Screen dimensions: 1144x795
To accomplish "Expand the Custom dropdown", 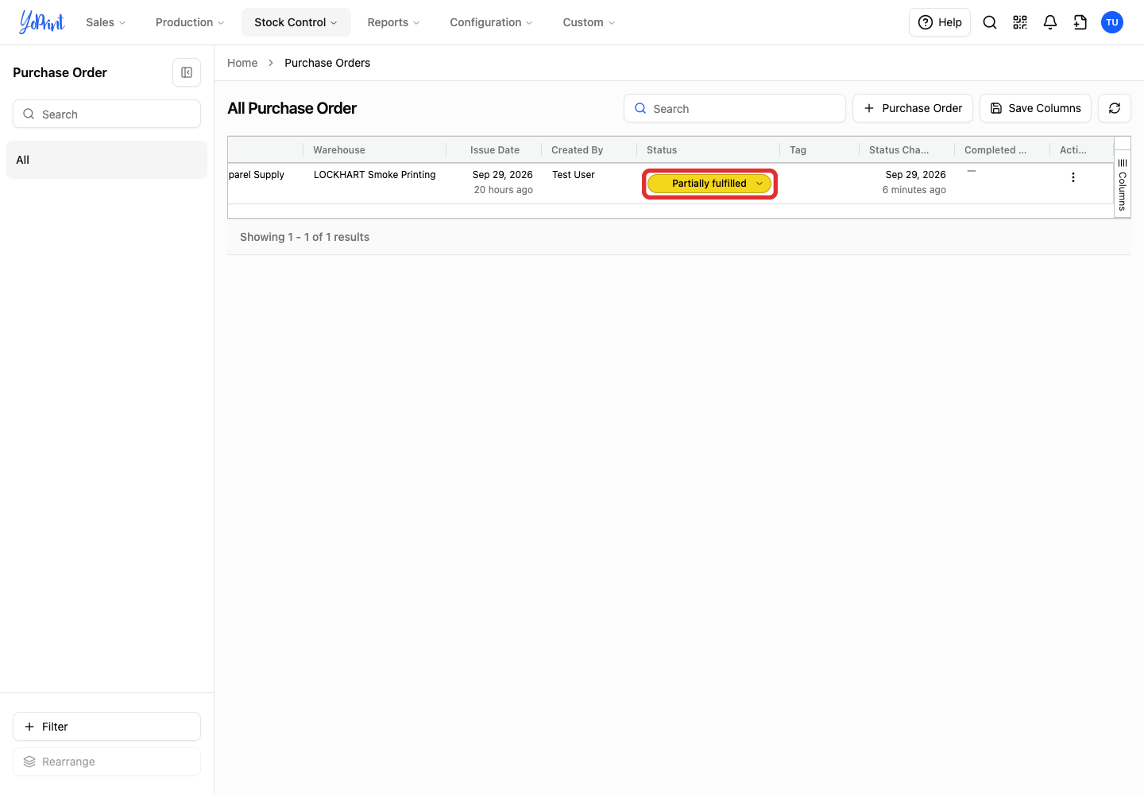I will pyautogui.click(x=589, y=22).
